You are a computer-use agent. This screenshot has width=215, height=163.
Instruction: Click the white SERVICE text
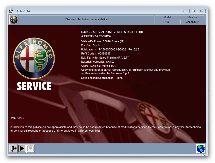click(34, 86)
